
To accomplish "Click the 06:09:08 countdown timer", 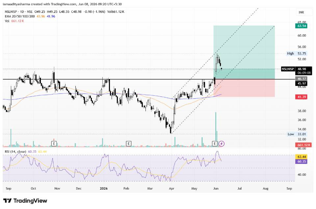I will [x=304, y=73].
